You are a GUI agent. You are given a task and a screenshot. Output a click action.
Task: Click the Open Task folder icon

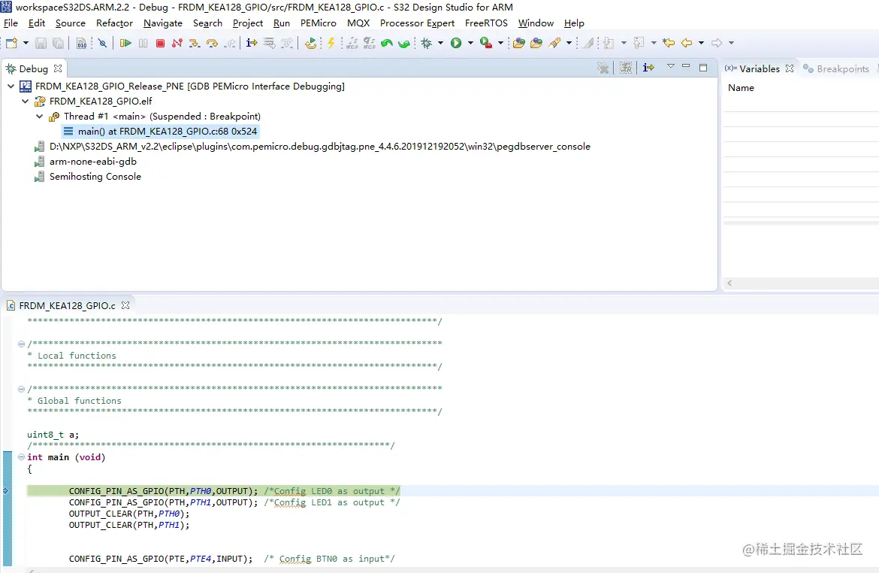(x=536, y=43)
